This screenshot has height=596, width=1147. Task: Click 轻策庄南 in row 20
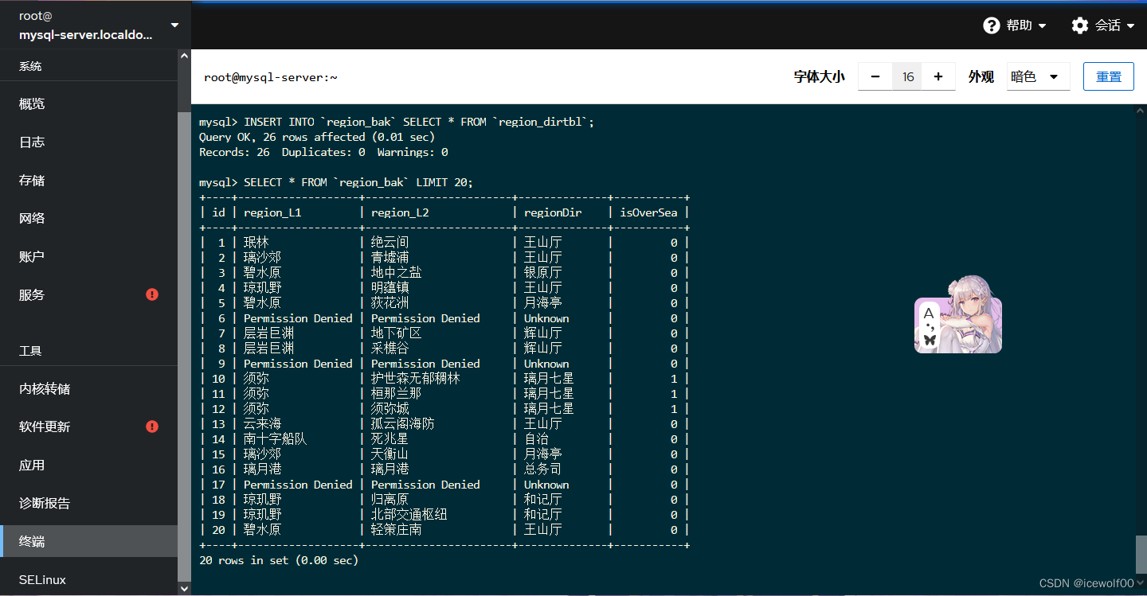point(397,530)
